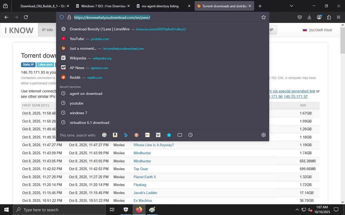Search this time with Google
Image resolution: width=345 pixels, height=215 pixels.
104,135
